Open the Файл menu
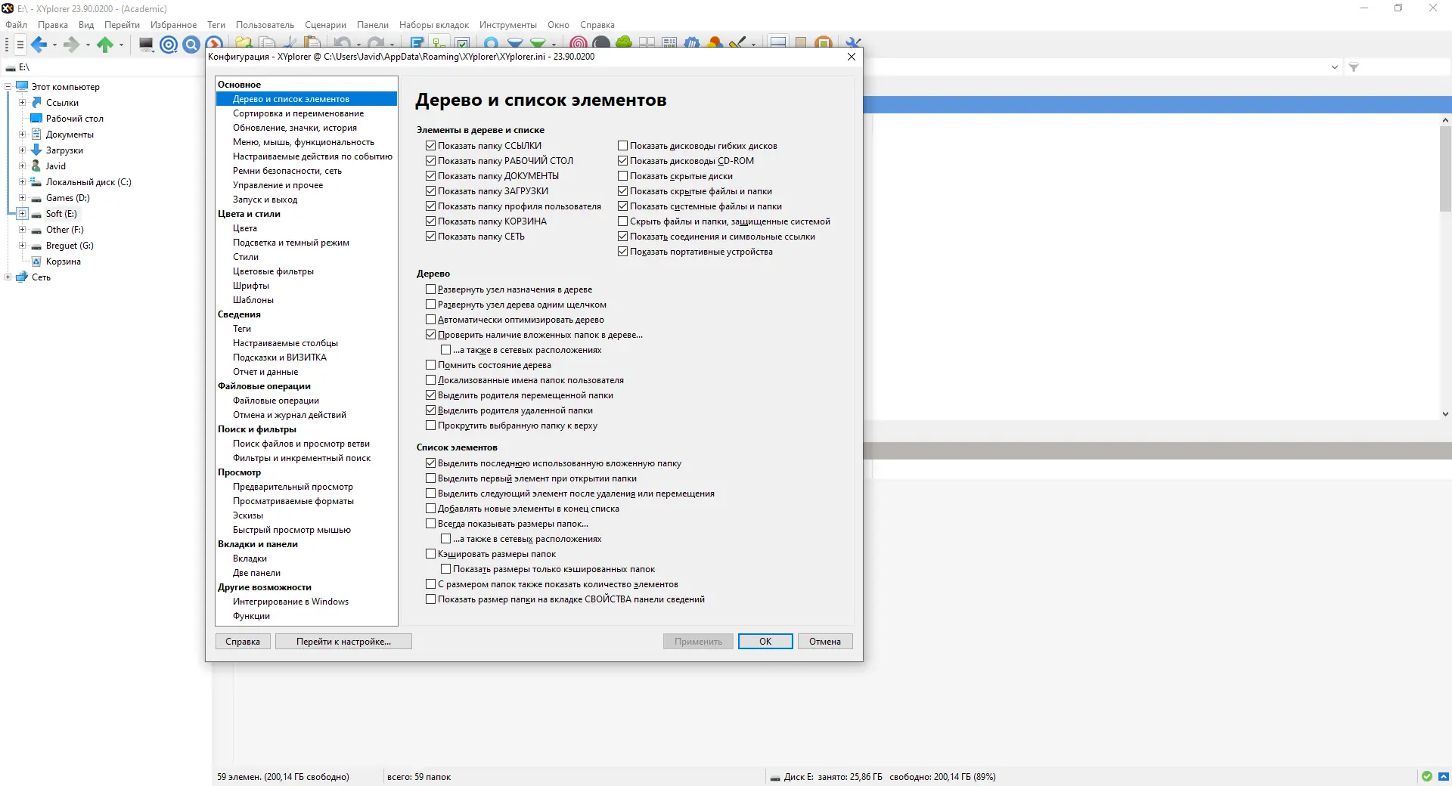 pyautogui.click(x=16, y=25)
